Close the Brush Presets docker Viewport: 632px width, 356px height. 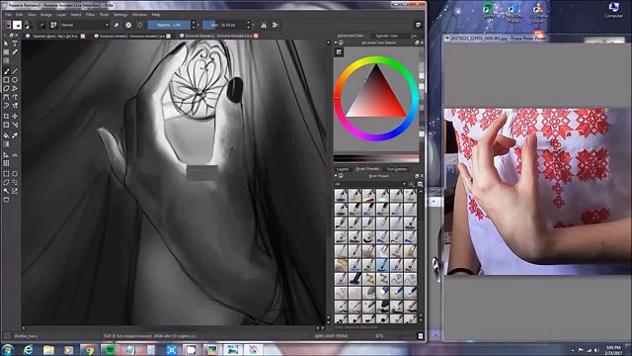pos(422,176)
